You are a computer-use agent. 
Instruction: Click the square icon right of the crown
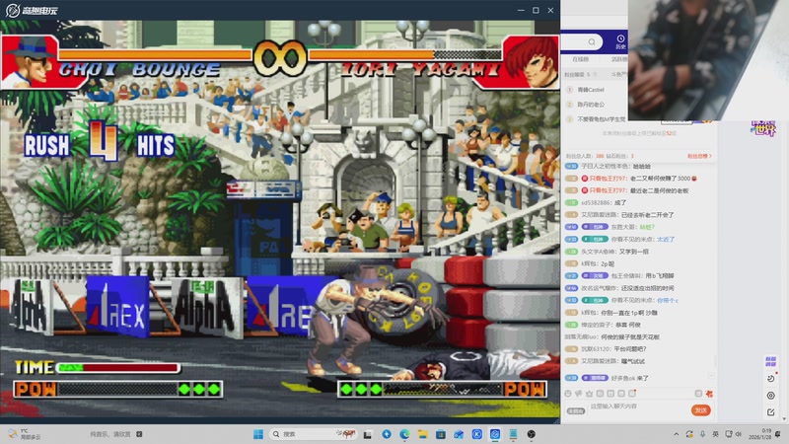(x=600, y=394)
